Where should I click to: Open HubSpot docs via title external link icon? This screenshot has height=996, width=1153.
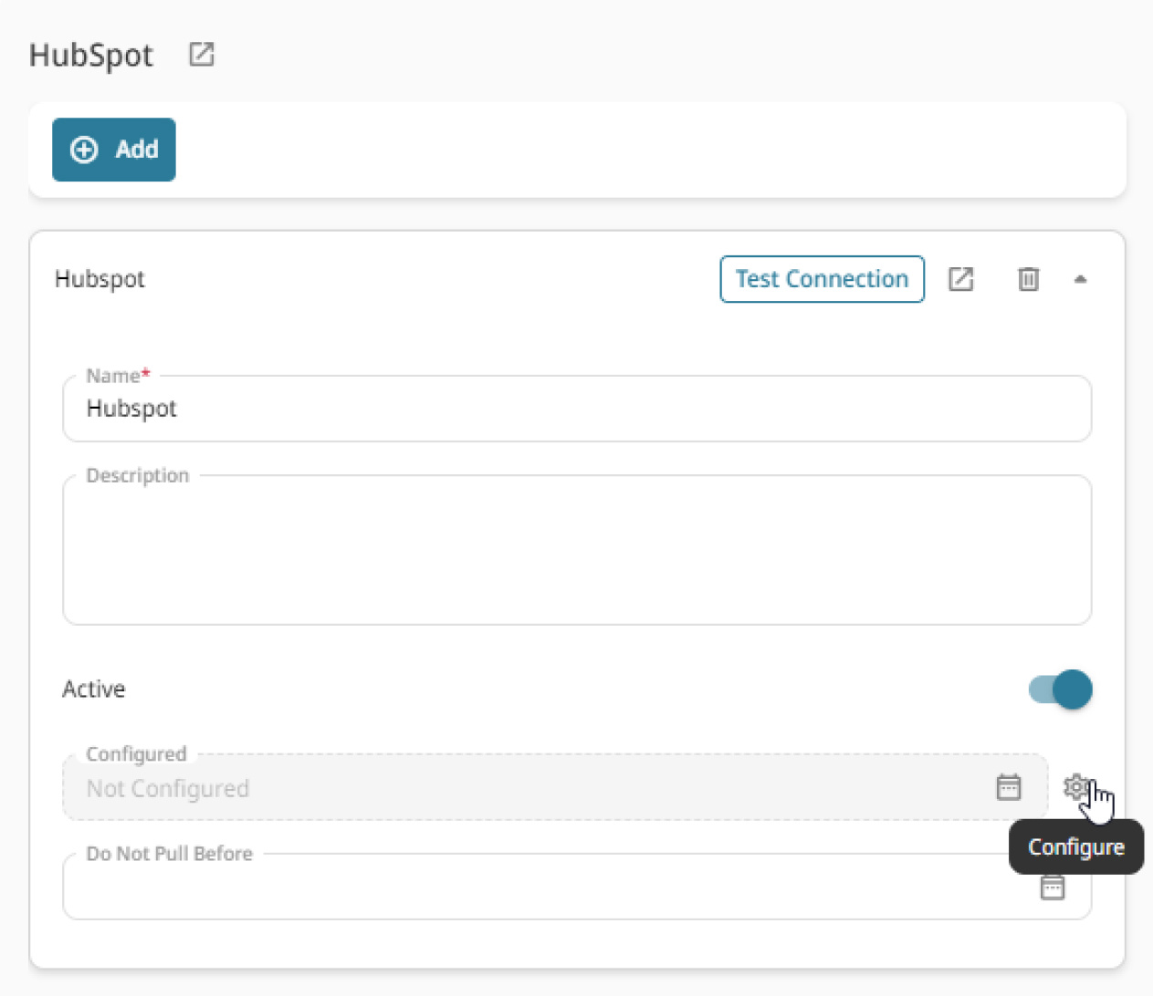coord(200,55)
